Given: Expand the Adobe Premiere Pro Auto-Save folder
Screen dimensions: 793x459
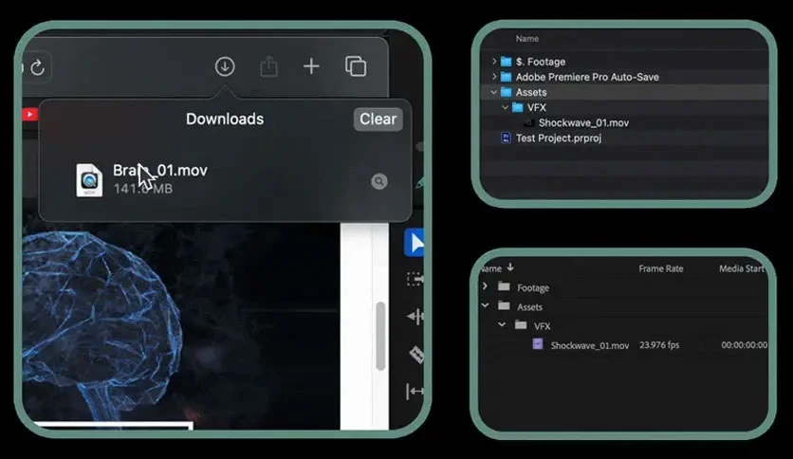Looking at the screenshot, I should 494,76.
